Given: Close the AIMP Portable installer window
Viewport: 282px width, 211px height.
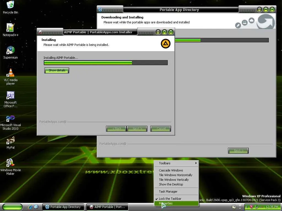Looking at the screenshot, I should pyautogui.click(x=171, y=32).
